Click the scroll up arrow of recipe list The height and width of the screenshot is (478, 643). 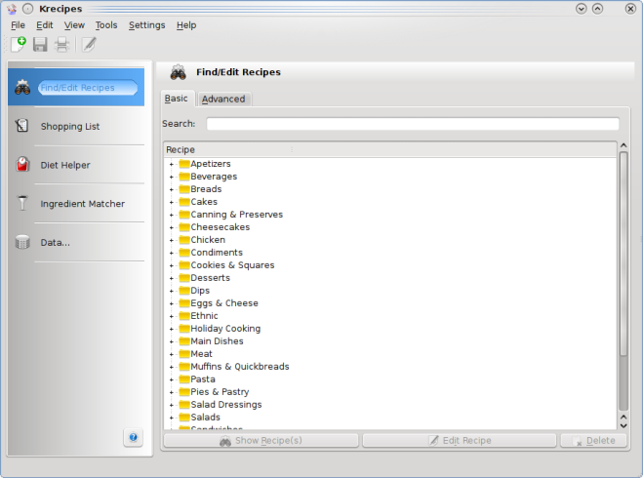tap(623, 145)
